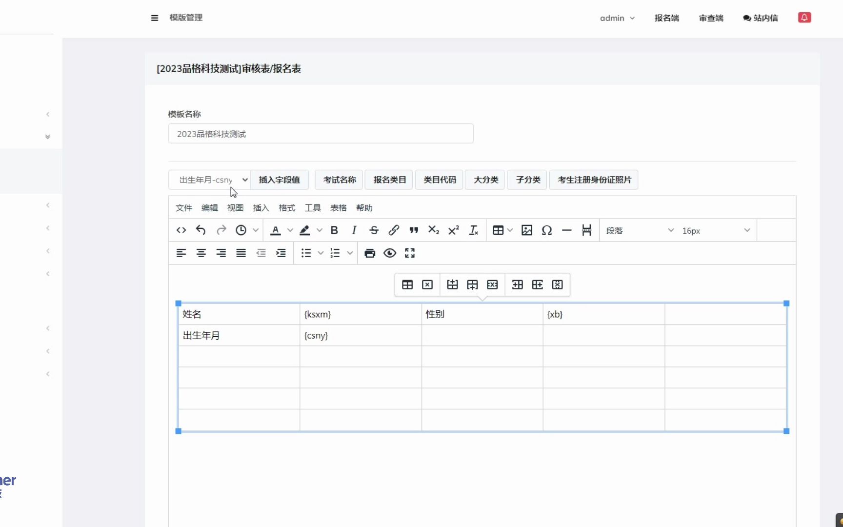The height and width of the screenshot is (527, 843).
Task: Insert a special character with the omega icon
Action: point(547,230)
